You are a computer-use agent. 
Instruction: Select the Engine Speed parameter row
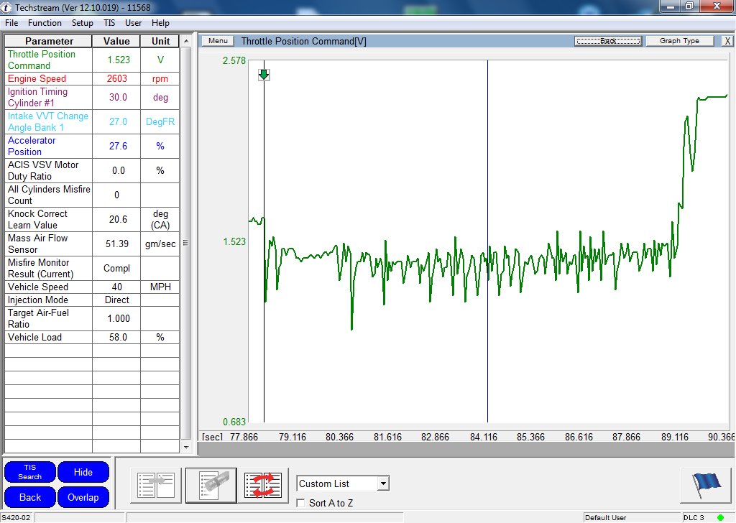point(92,78)
